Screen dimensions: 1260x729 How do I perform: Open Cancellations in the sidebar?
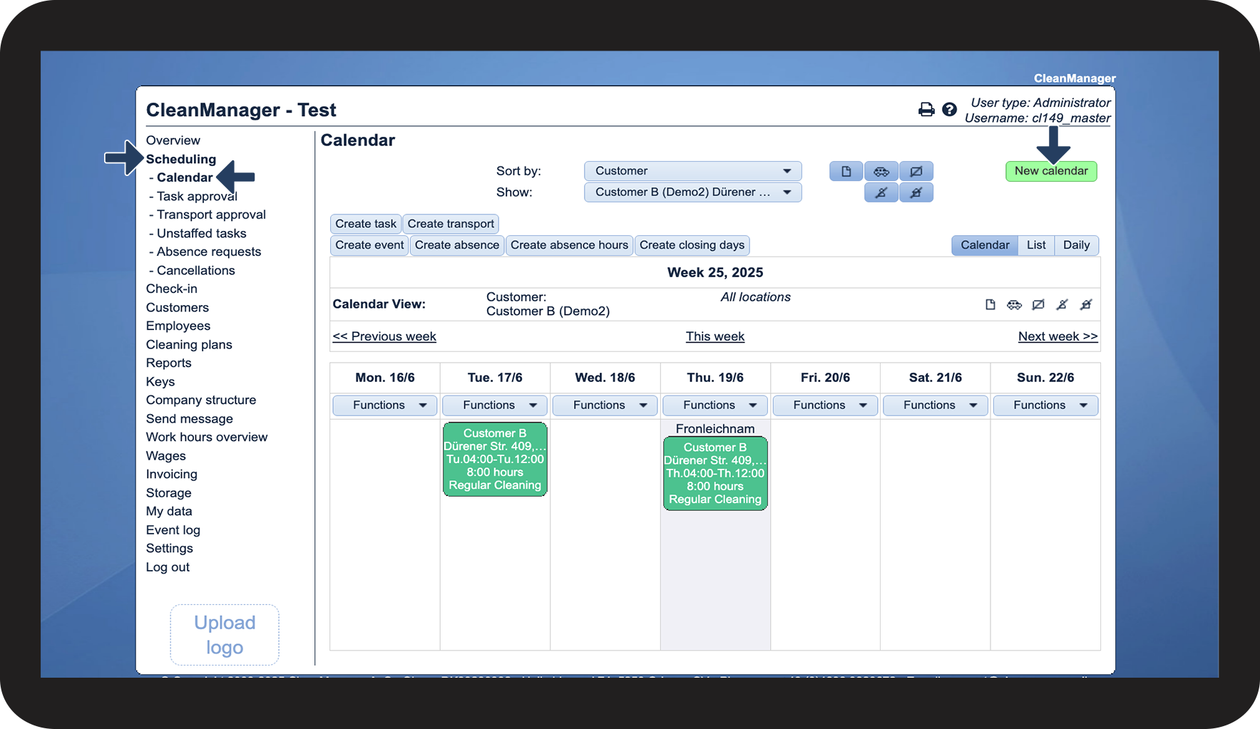(196, 270)
